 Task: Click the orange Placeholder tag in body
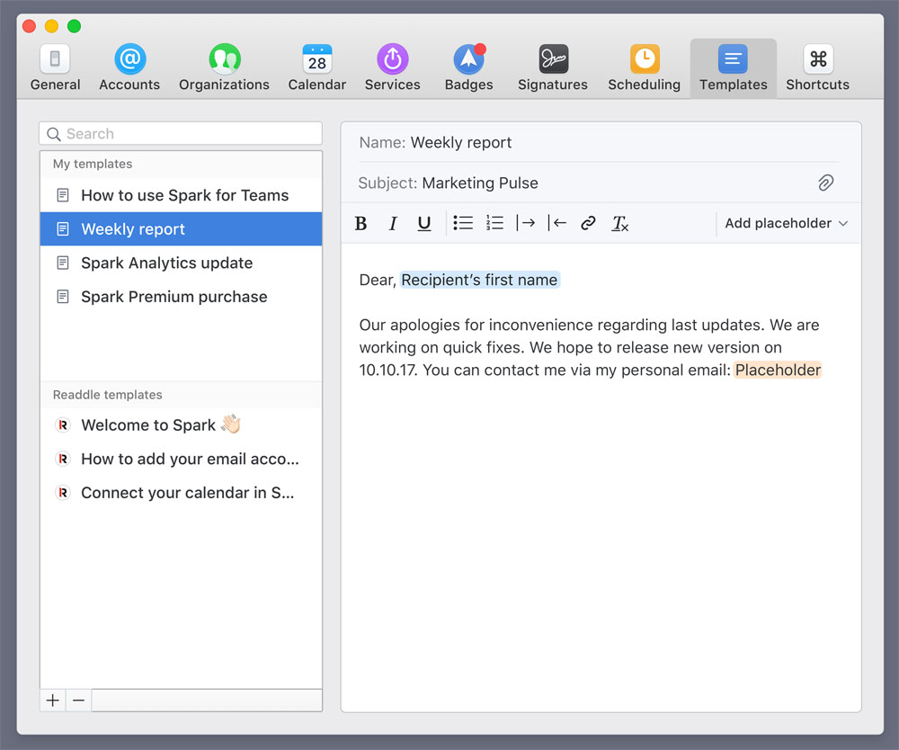(x=778, y=370)
